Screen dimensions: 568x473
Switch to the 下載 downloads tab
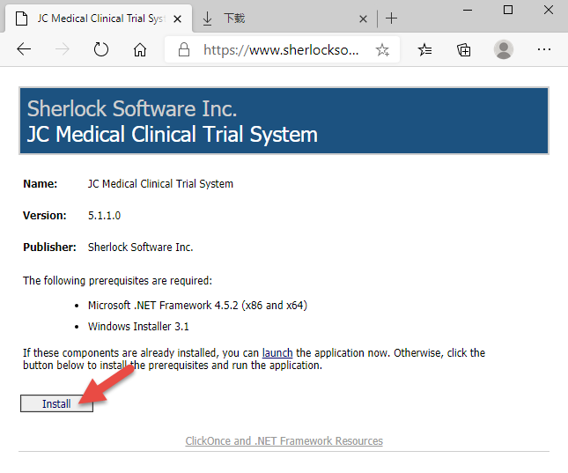tap(283, 18)
